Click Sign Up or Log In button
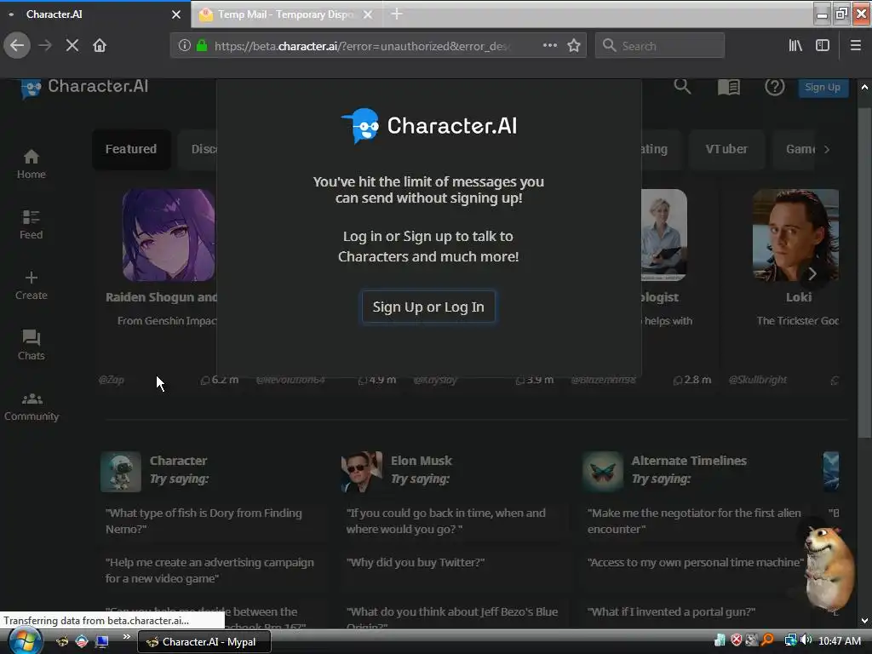Viewport: 872px width, 654px height. point(428,307)
